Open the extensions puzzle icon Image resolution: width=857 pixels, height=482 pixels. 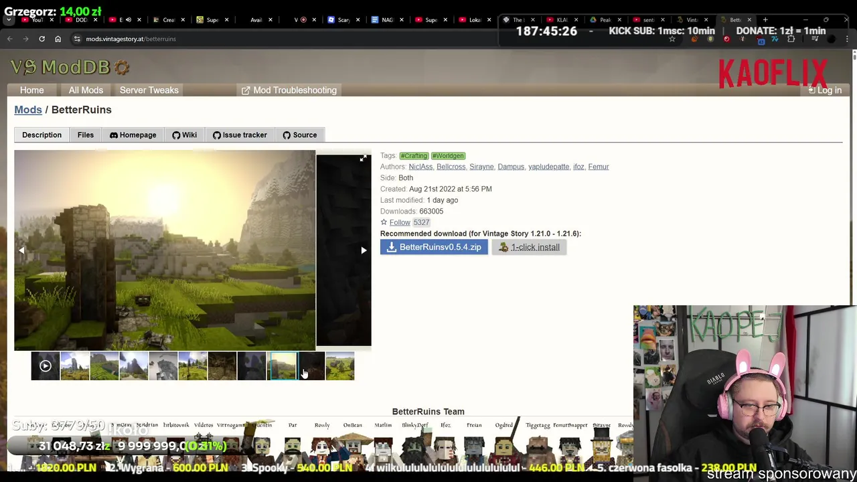(791, 39)
